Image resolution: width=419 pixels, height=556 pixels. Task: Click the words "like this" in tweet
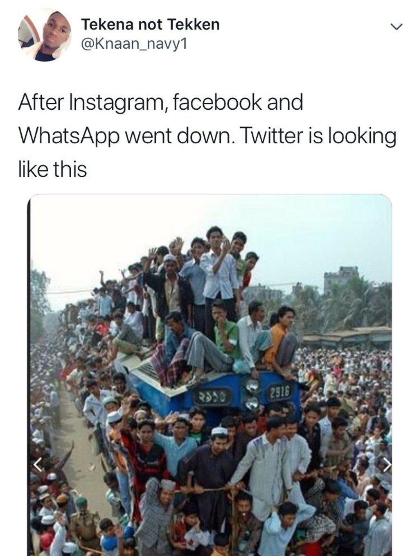pyautogui.click(x=53, y=169)
